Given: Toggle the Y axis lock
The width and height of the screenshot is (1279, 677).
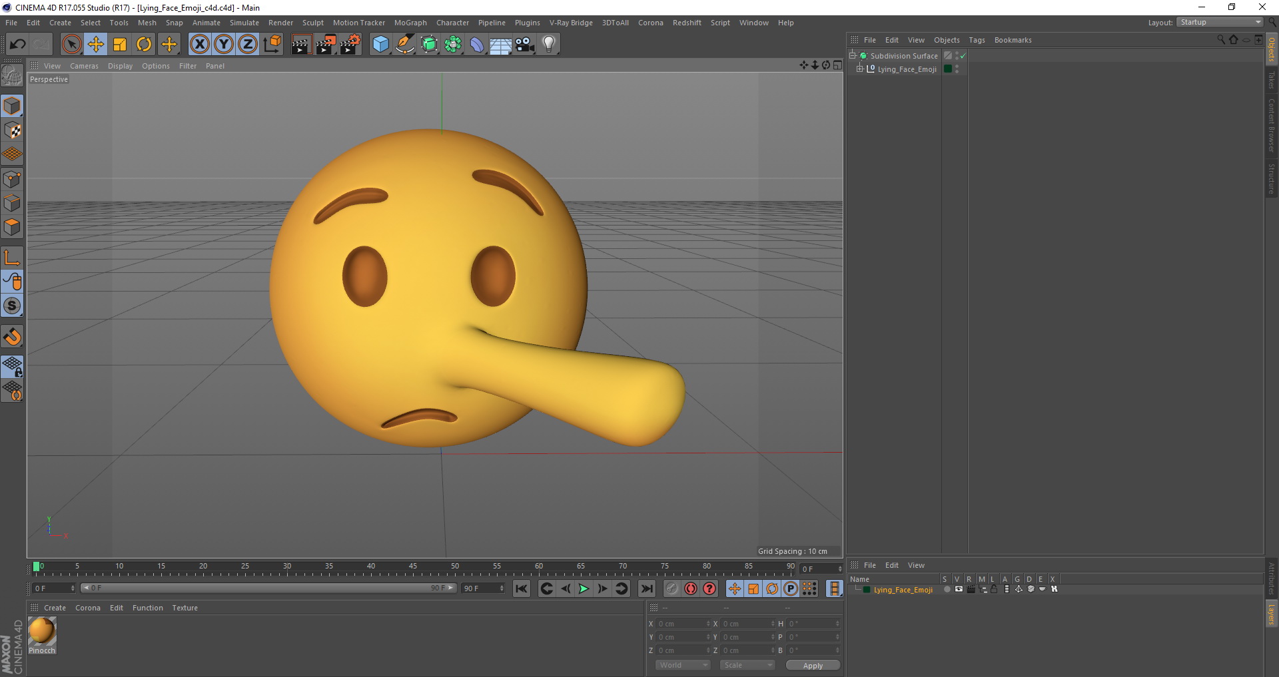Looking at the screenshot, I should 224,45.
